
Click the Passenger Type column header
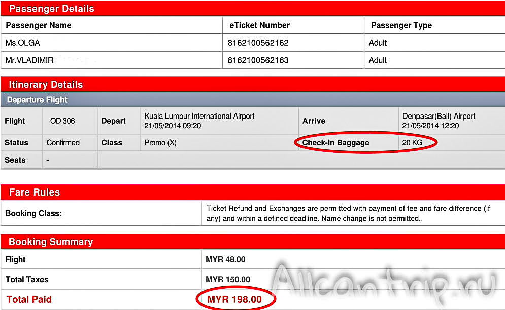(x=401, y=25)
